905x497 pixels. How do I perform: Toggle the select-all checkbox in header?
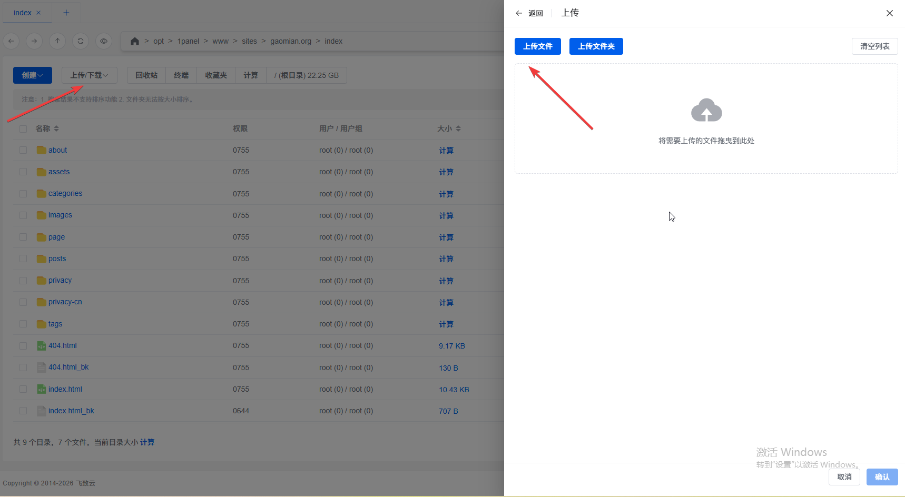pos(23,129)
